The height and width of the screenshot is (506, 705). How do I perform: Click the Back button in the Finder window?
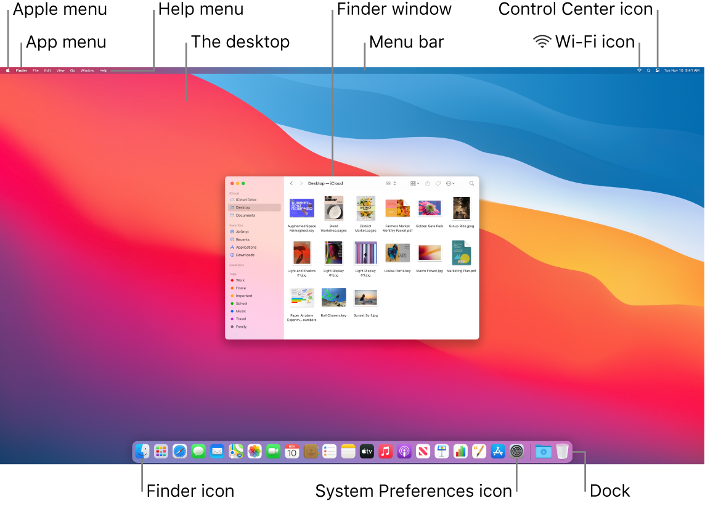coord(291,183)
